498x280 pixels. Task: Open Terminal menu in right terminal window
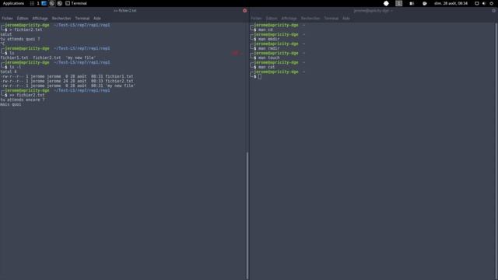tap(331, 19)
